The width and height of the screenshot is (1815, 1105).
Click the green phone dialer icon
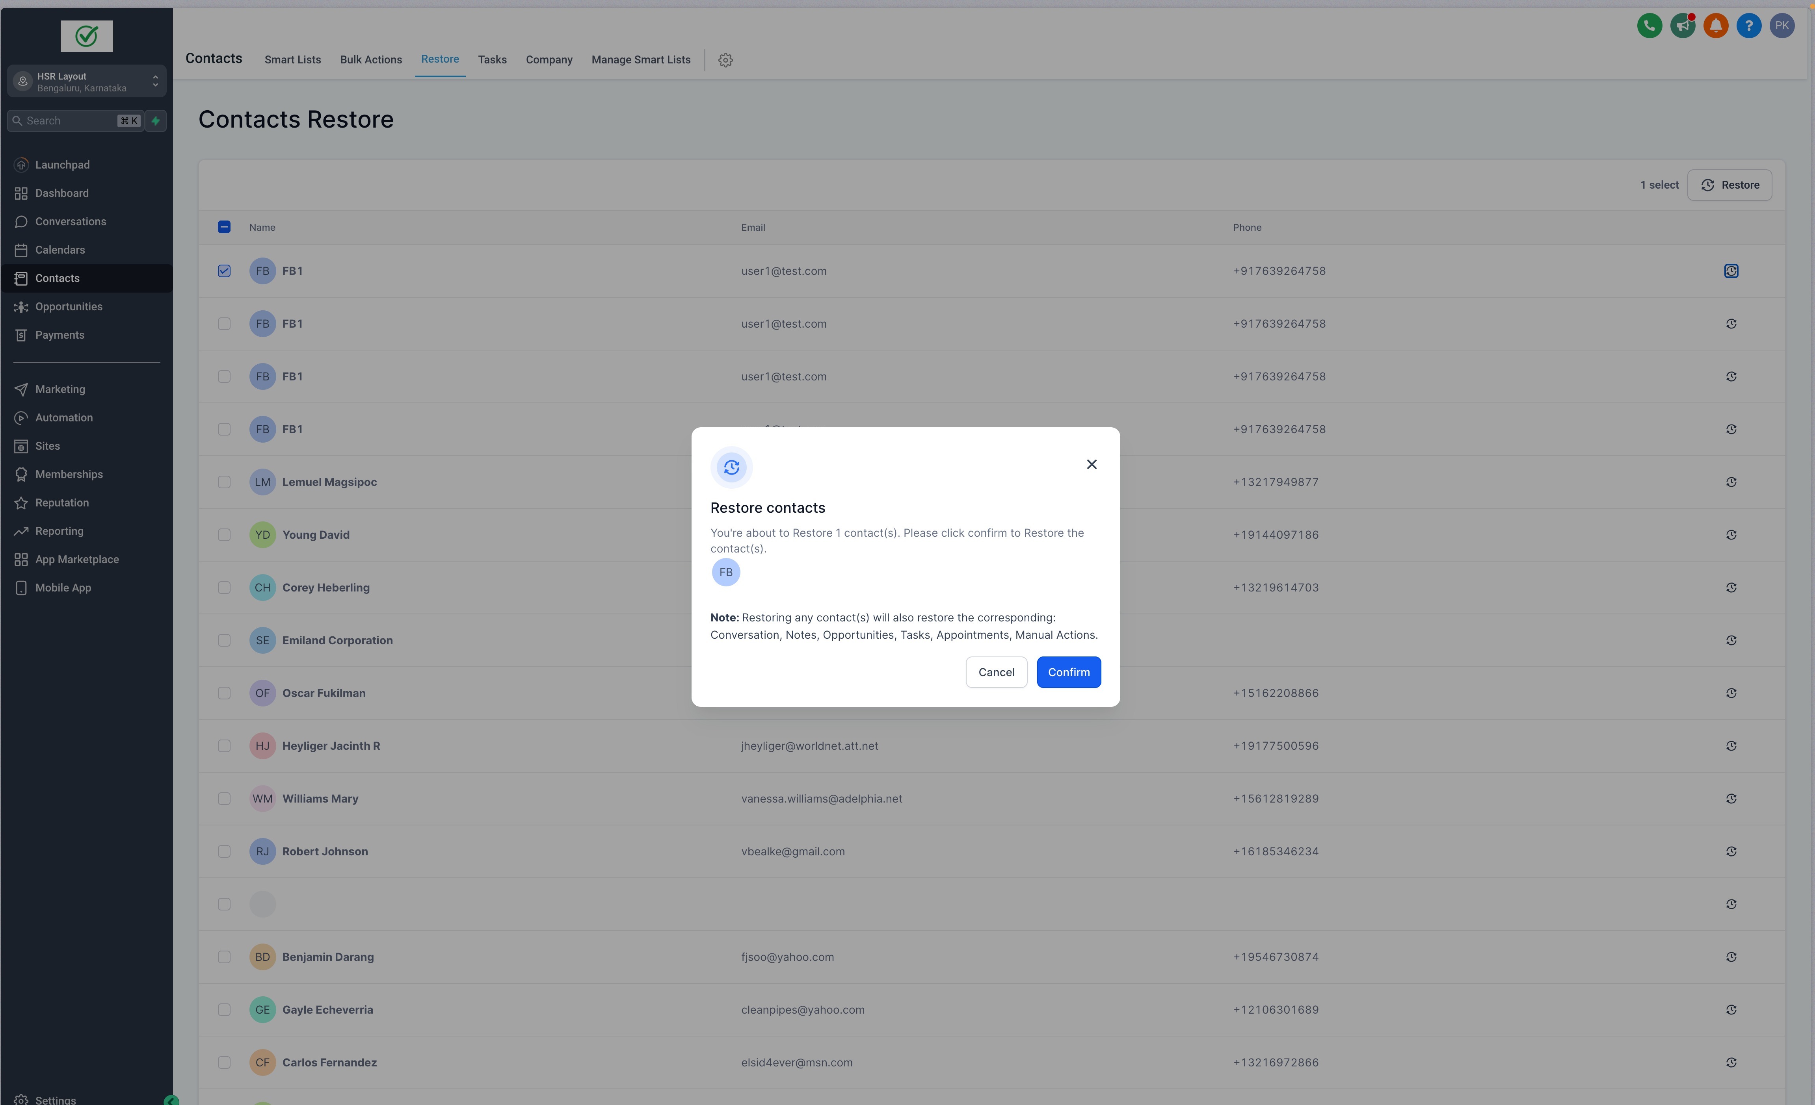tap(1649, 26)
